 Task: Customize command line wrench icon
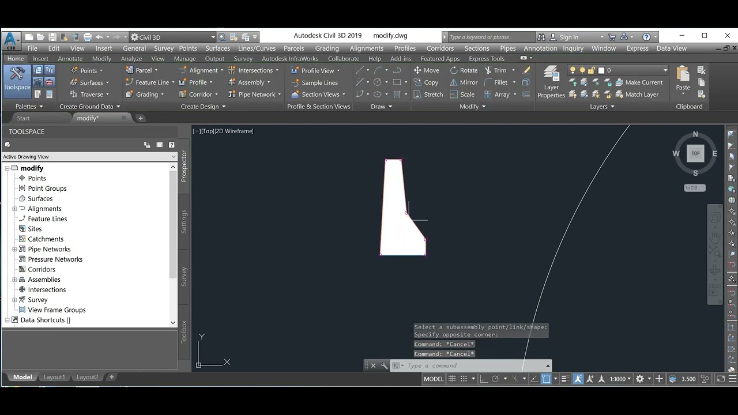point(385,365)
